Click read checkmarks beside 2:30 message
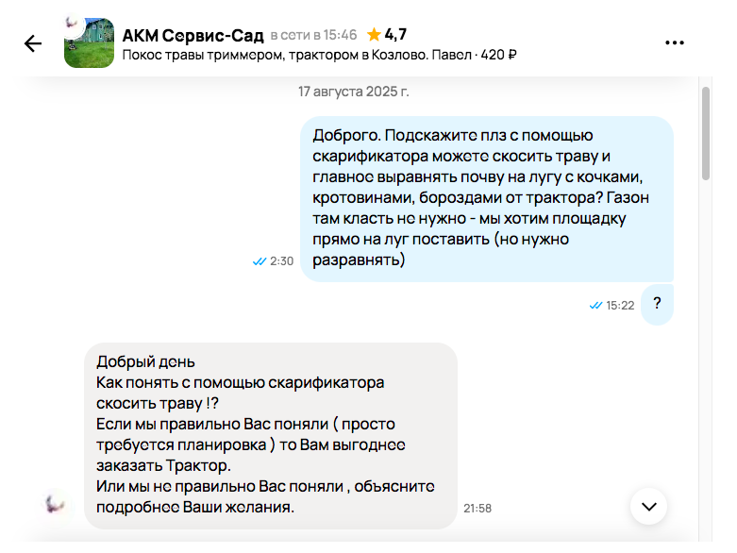737x553 pixels. click(260, 261)
